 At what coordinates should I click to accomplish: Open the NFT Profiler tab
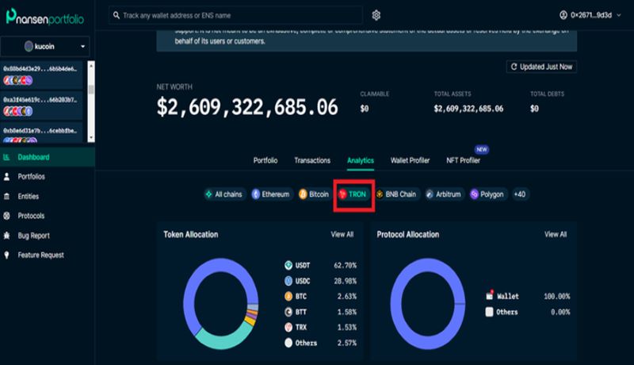tap(463, 160)
